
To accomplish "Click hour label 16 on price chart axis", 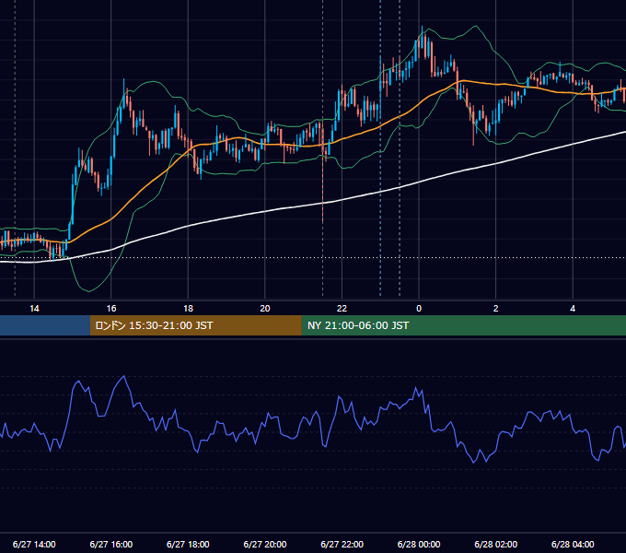I will click(111, 309).
